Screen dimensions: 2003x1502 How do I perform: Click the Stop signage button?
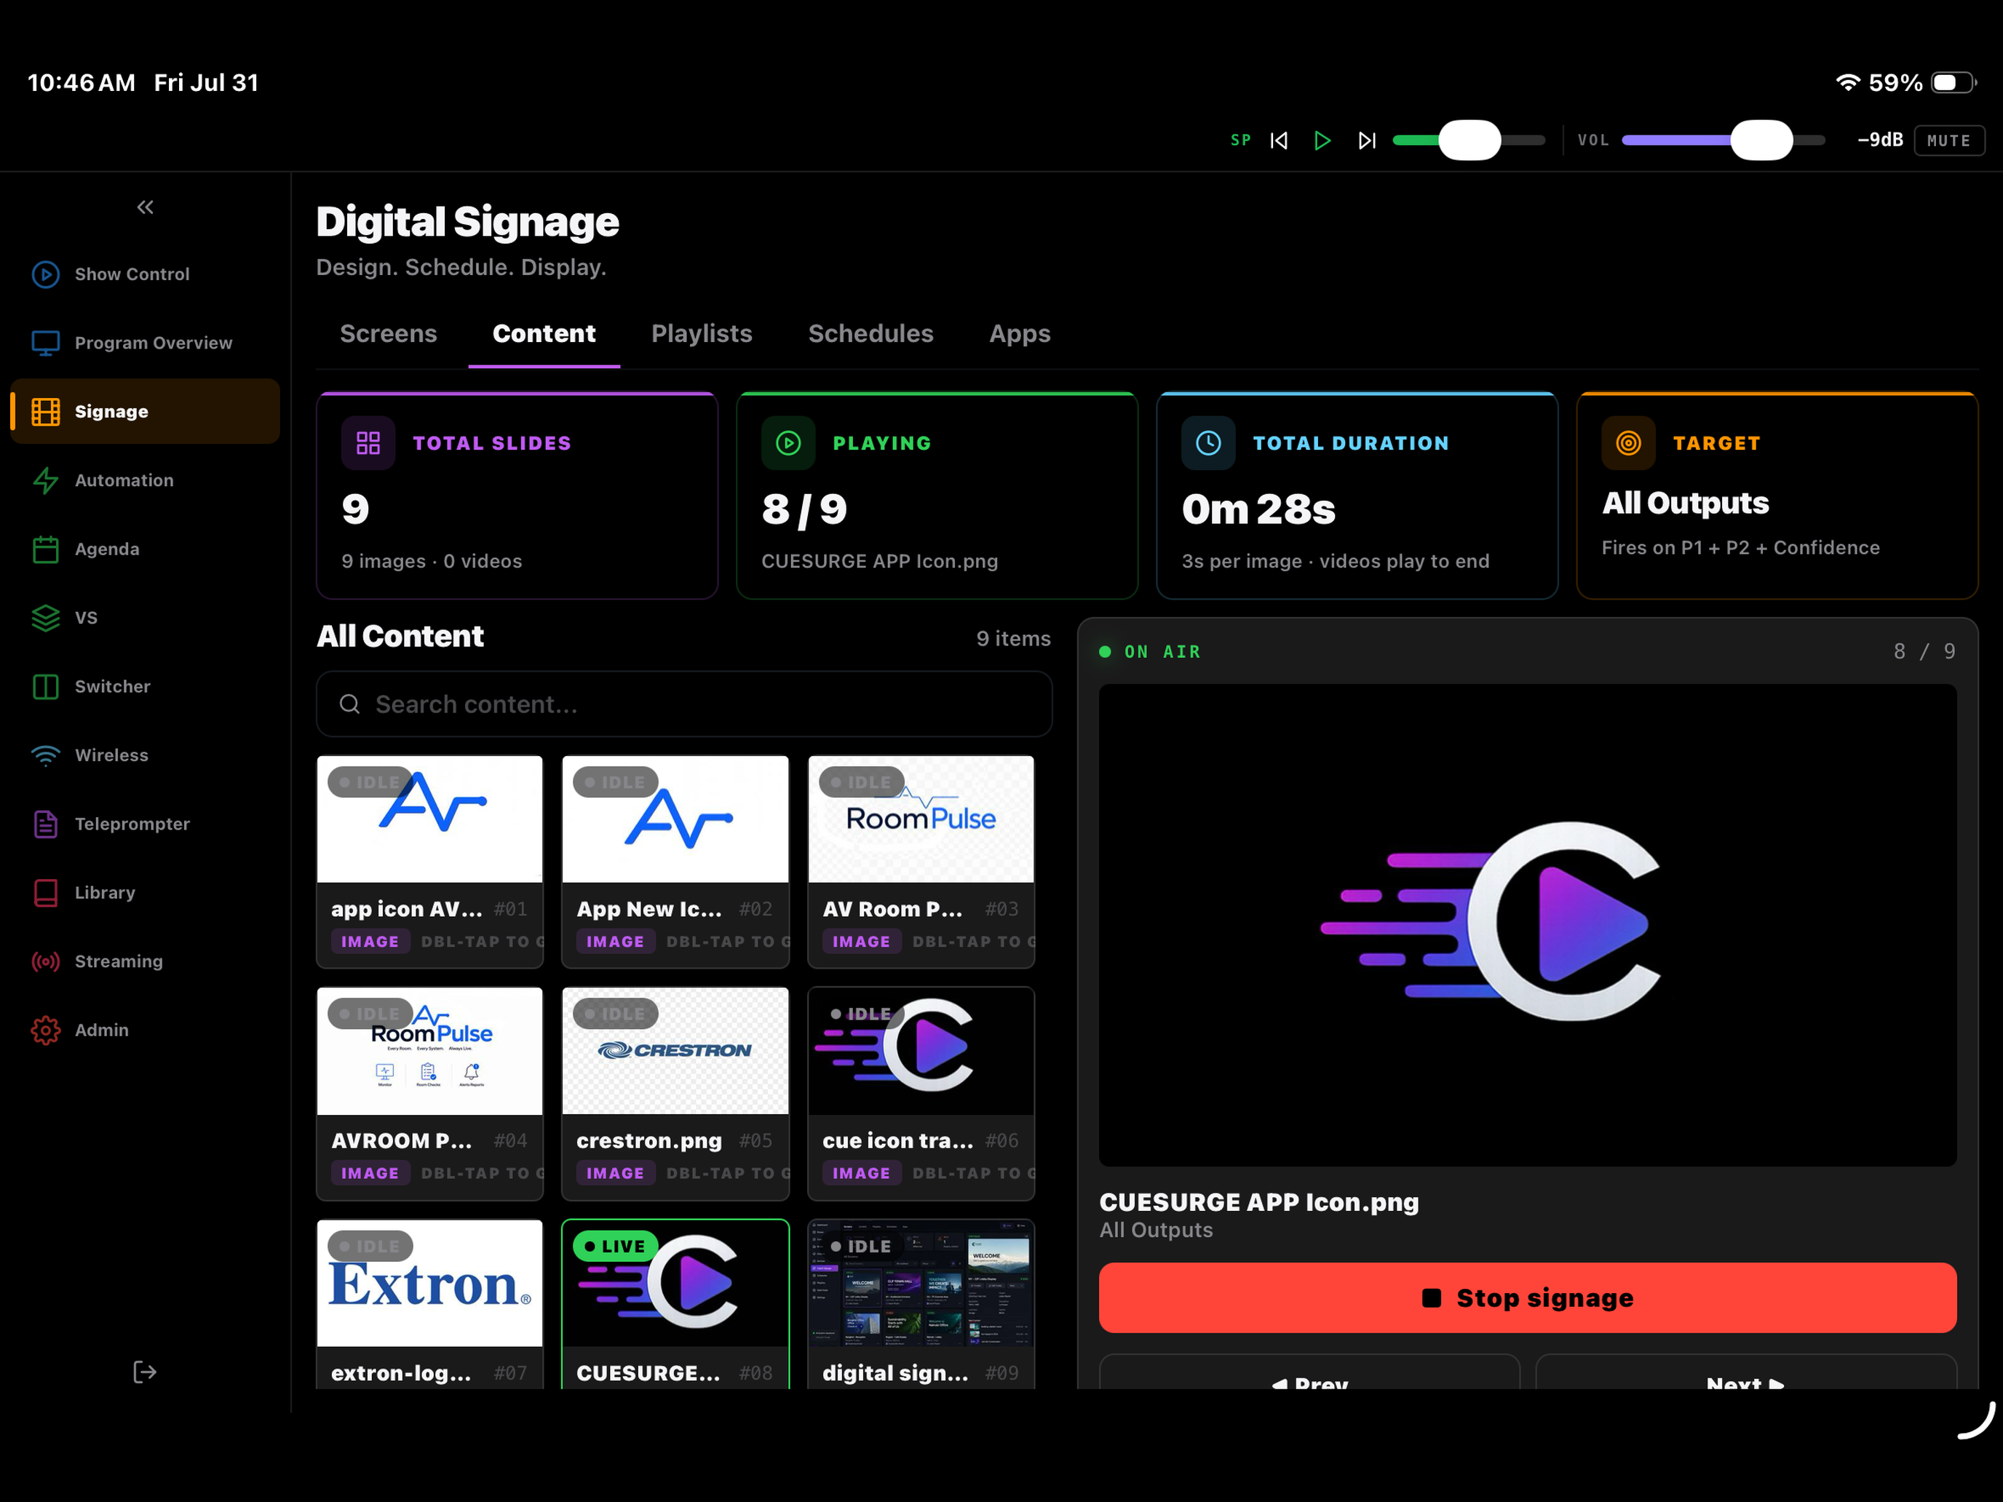click(x=1528, y=1298)
